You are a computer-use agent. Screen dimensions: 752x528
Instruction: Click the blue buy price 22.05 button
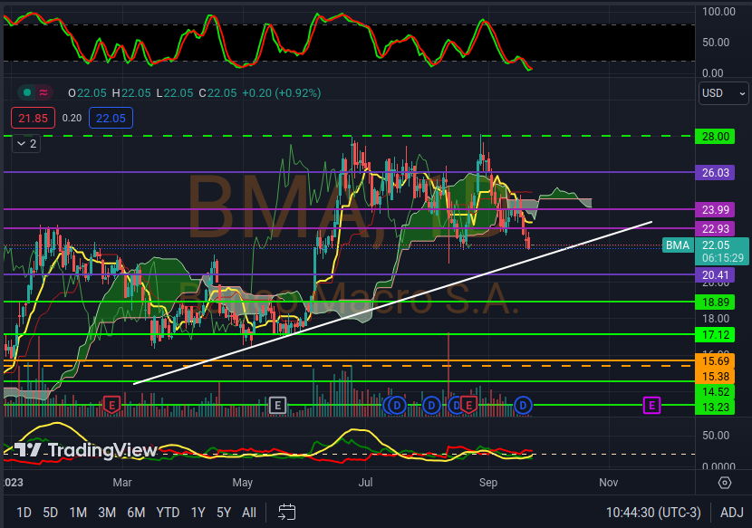(x=111, y=118)
